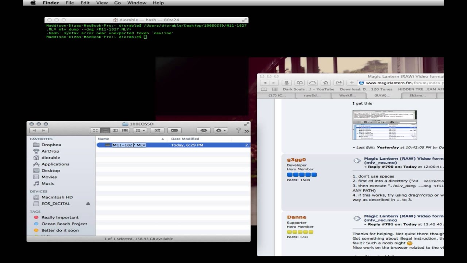The image size is (467, 263).
Task: Open Safari bookmarks book toolbar button
Action: tap(300, 83)
